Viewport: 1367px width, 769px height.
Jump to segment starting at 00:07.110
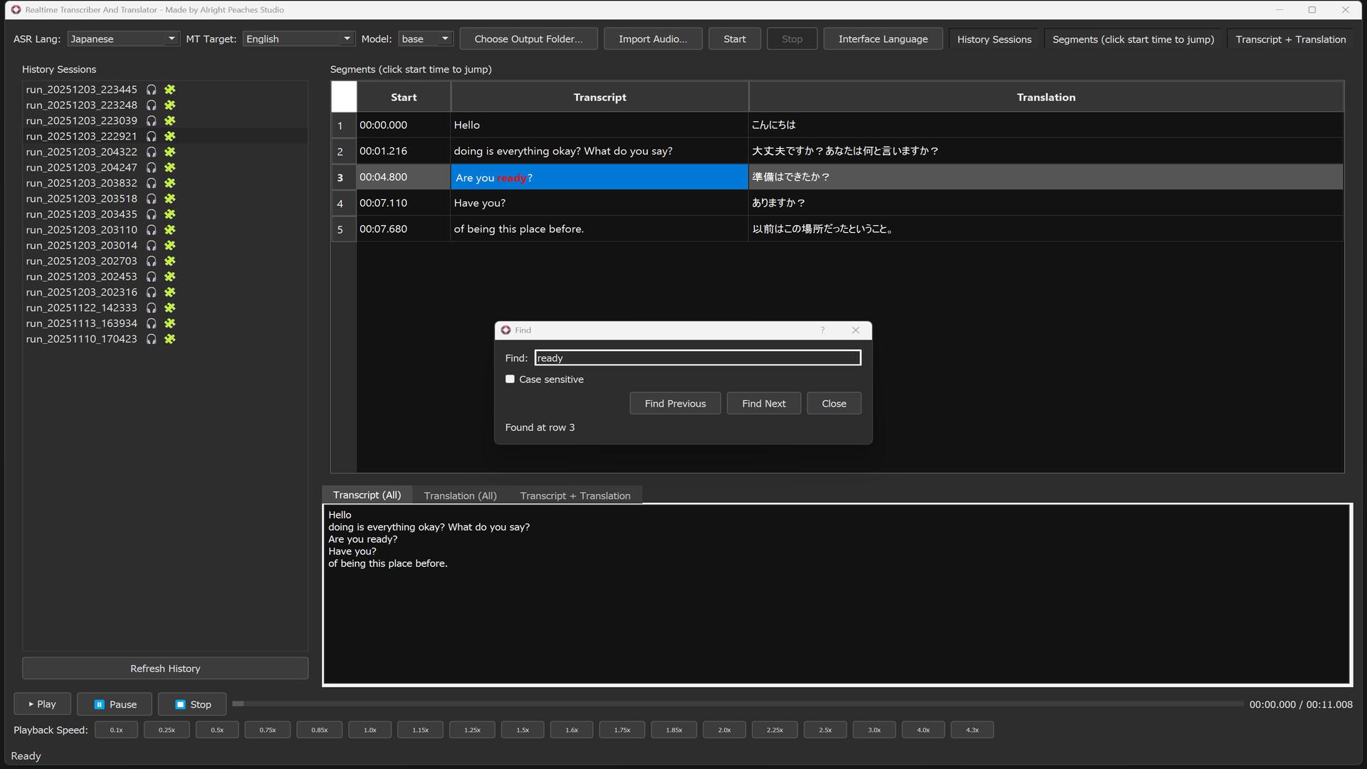pyautogui.click(x=383, y=203)
